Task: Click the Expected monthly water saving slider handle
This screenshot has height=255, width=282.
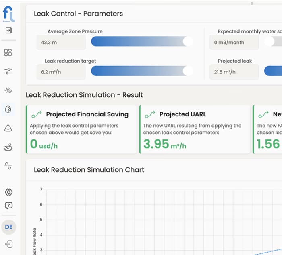Action: 270,41
